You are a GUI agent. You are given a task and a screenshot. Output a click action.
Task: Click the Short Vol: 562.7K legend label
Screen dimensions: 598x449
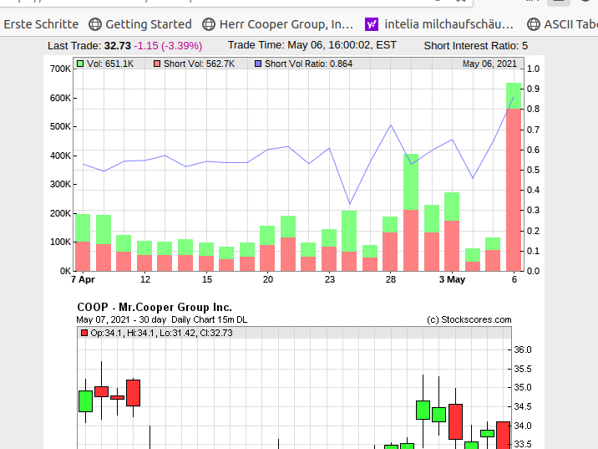pos(199,64)
